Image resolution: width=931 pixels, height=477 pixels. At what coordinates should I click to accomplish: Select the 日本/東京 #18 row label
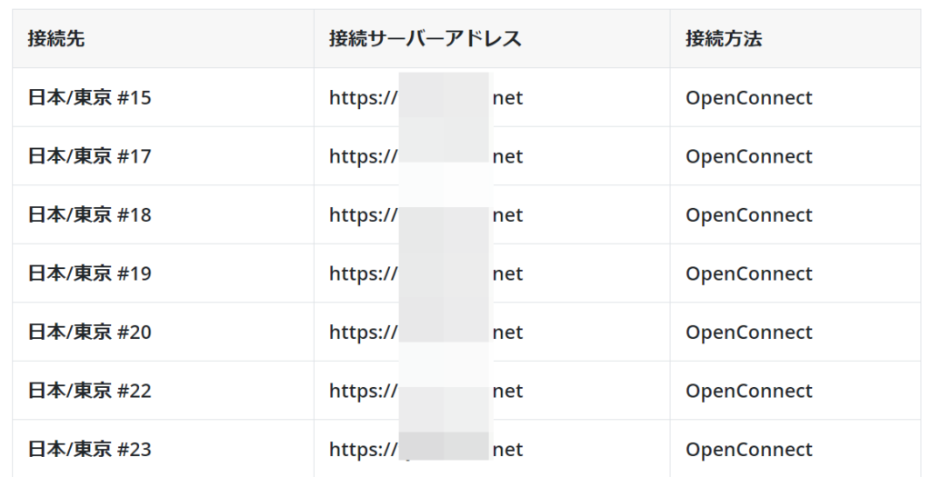click(x=90, y=214)
